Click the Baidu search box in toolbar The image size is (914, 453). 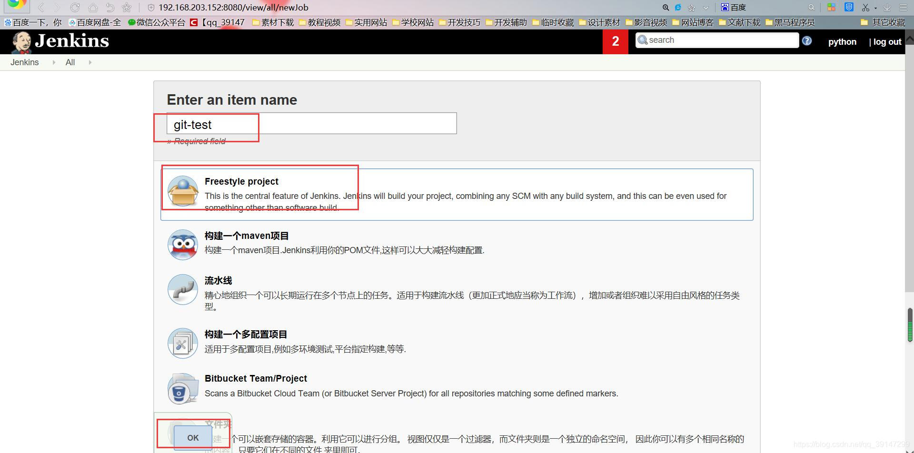click(767, 8)
